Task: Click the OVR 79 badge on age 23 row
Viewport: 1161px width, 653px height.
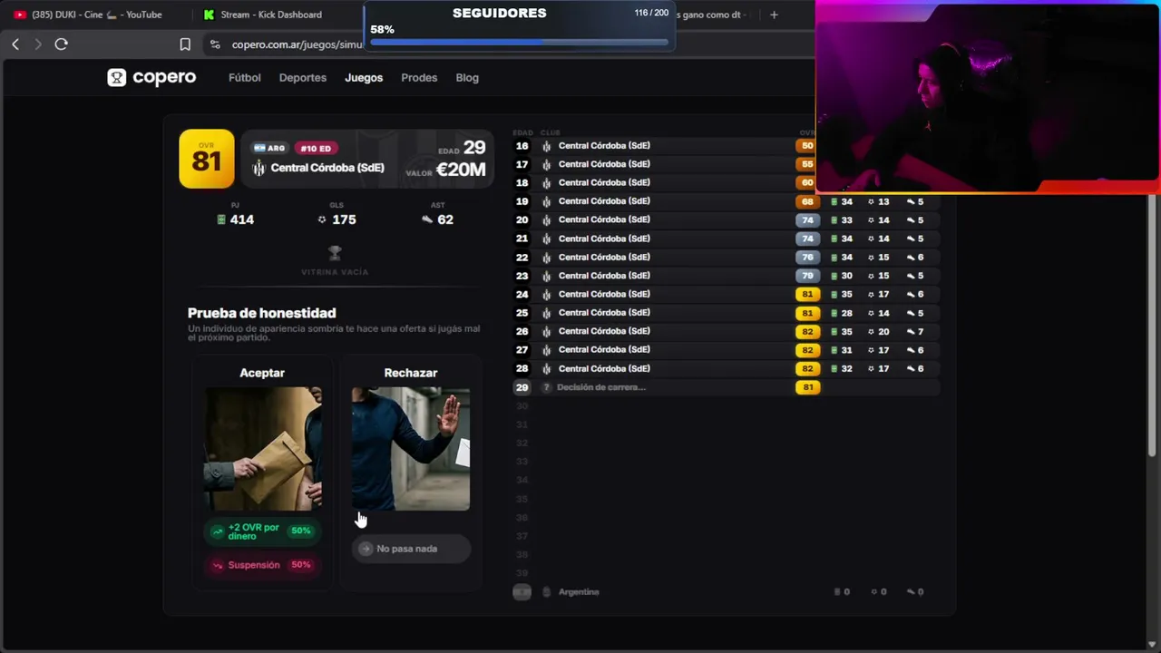Action: pyautogui.click(x=807, y=276)
